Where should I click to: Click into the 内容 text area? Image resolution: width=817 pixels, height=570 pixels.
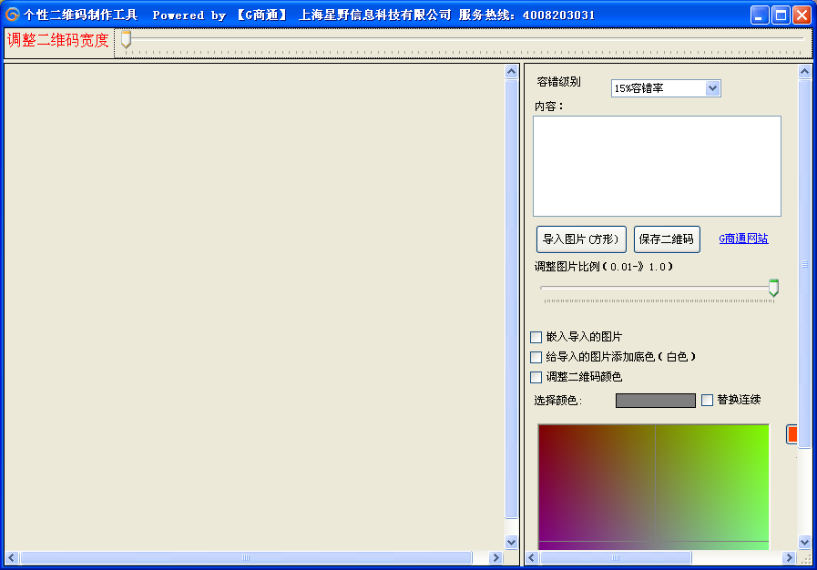pos(657,167)
